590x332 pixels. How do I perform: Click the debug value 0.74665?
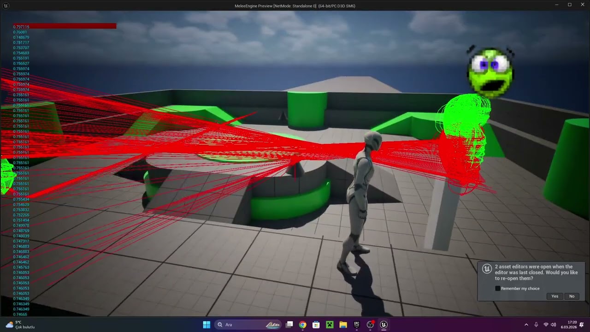pyautogui.click(x=20, y=314)
